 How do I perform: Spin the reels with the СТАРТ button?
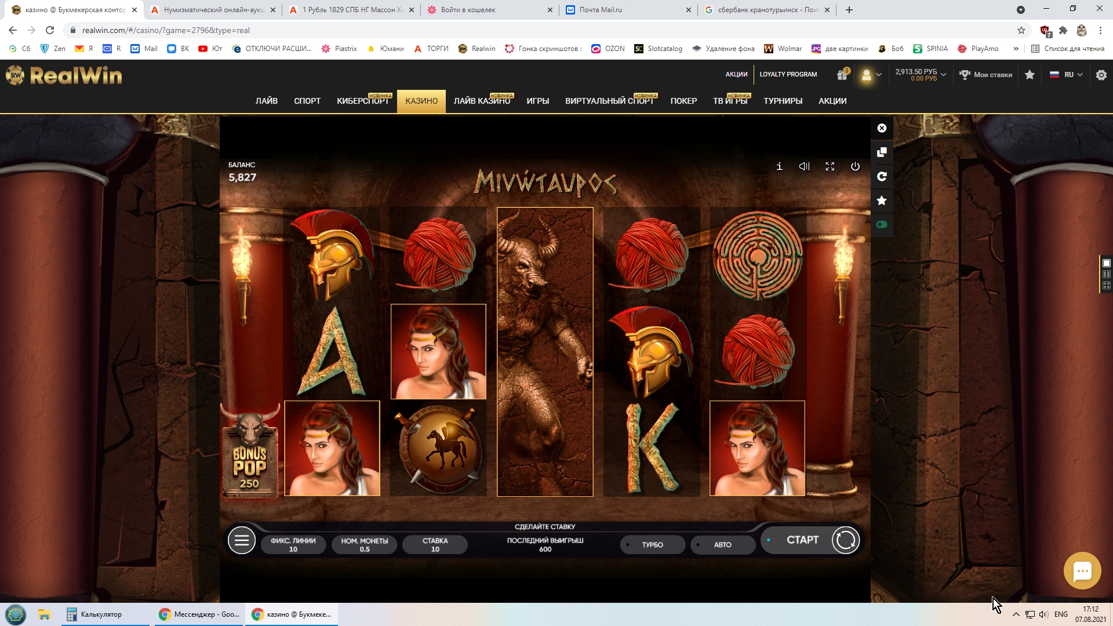click(811, 540)
